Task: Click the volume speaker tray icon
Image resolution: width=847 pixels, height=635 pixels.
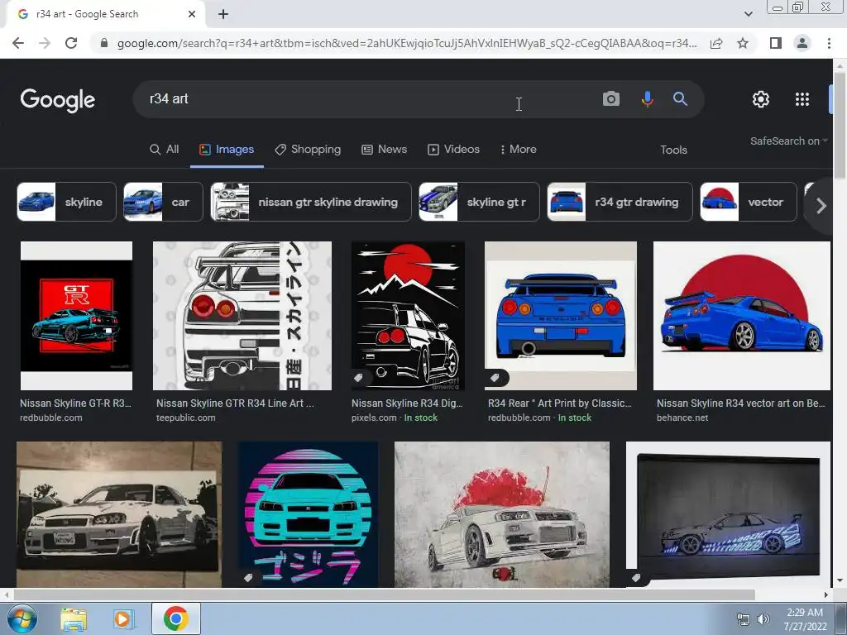Action: pos(763,619)
